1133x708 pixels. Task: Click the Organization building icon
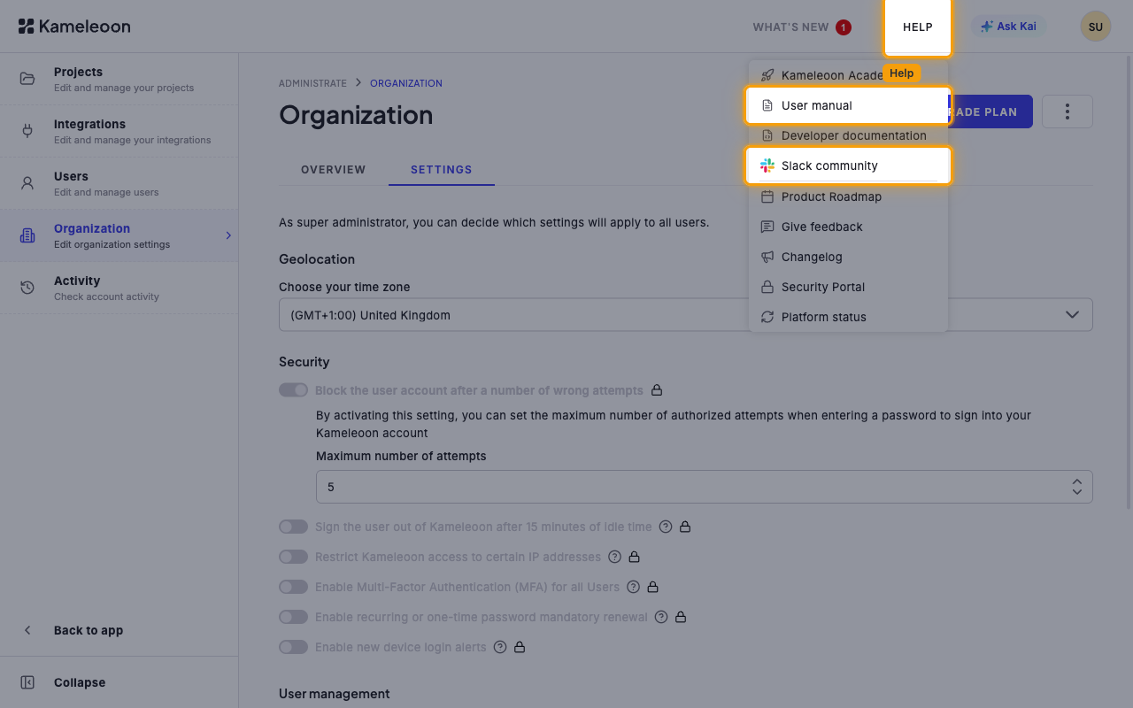pyautogui.click(x=27, y=235)
